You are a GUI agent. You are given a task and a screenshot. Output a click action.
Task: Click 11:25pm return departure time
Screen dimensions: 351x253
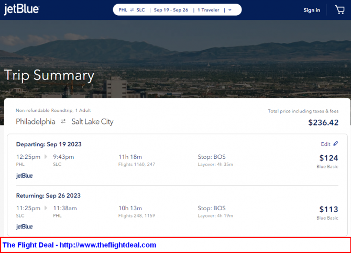point(28,209)
